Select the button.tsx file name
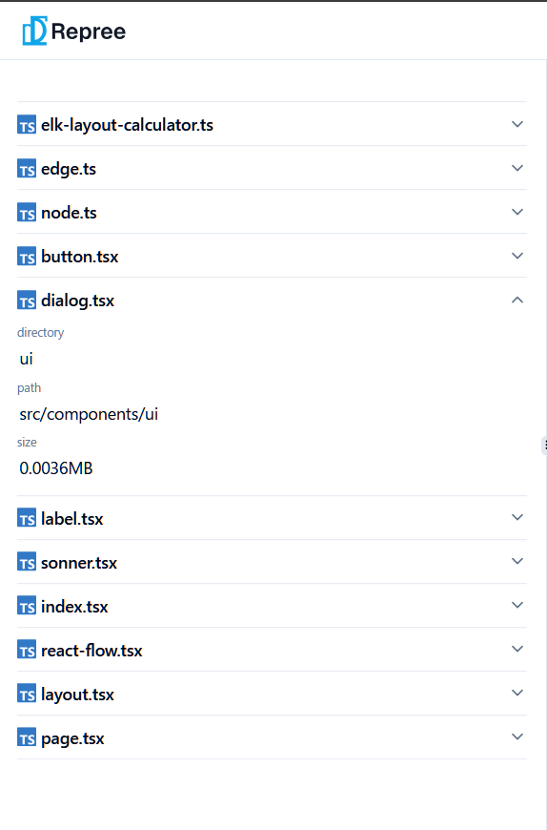 click(80, 257)
